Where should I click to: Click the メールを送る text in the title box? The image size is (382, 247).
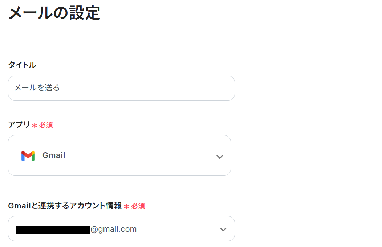[37, 88]
